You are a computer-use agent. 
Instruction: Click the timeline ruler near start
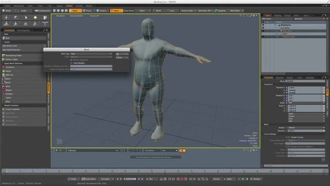pos(7,171)
